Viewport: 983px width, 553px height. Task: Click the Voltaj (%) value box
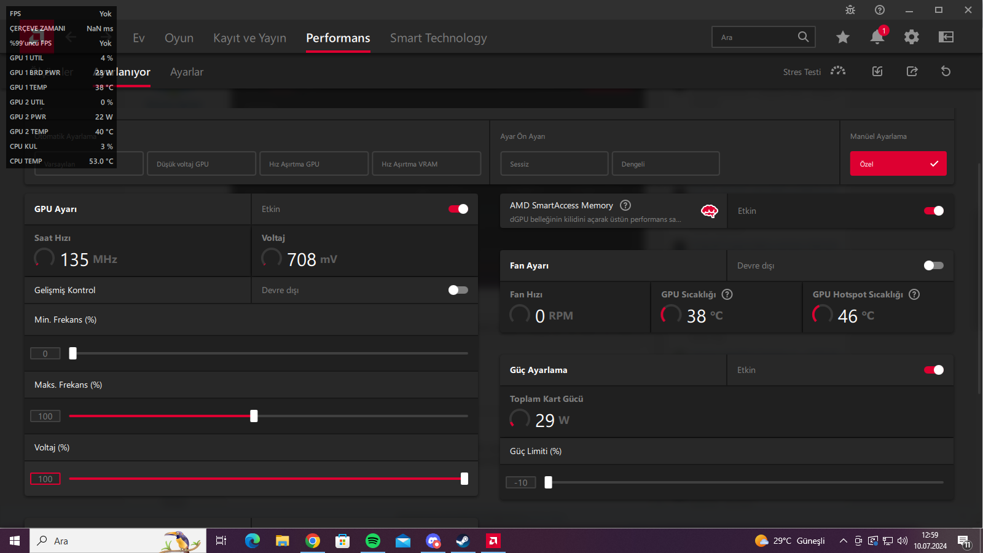(45, 479)
